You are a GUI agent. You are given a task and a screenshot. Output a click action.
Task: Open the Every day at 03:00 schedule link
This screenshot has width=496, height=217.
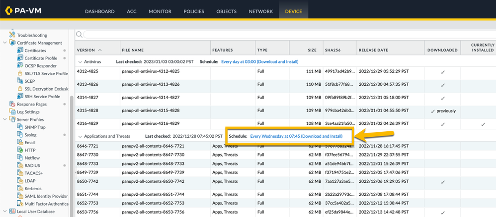(259, 62)
